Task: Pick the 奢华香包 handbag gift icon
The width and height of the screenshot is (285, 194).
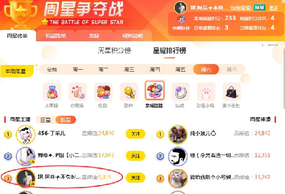Action: 232,92
